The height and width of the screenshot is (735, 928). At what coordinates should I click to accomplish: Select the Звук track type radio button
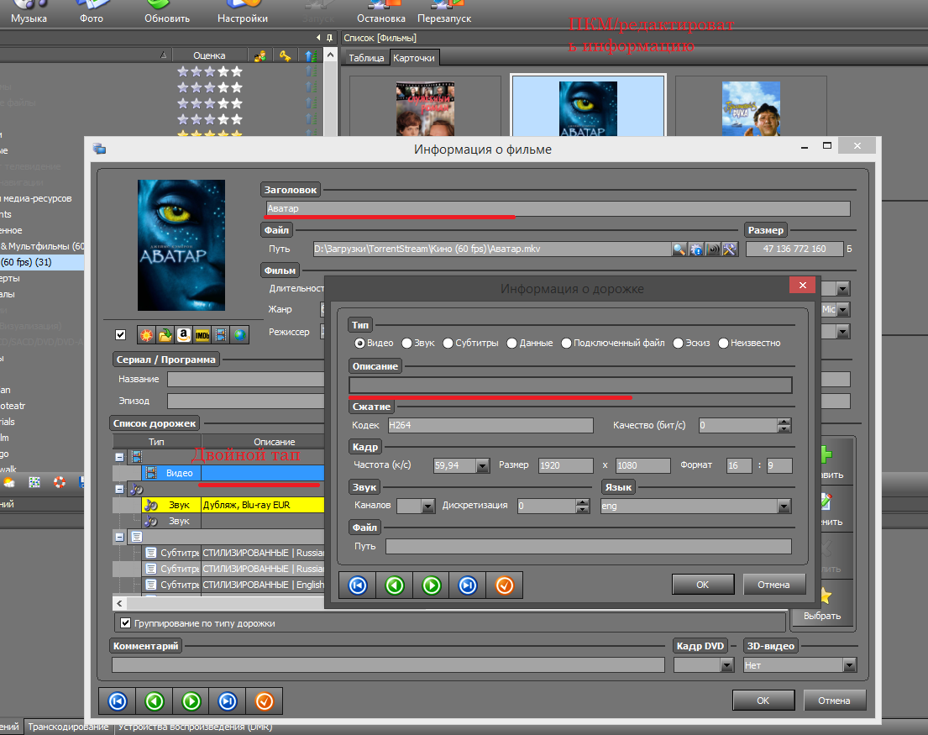(x=406, y=344)
